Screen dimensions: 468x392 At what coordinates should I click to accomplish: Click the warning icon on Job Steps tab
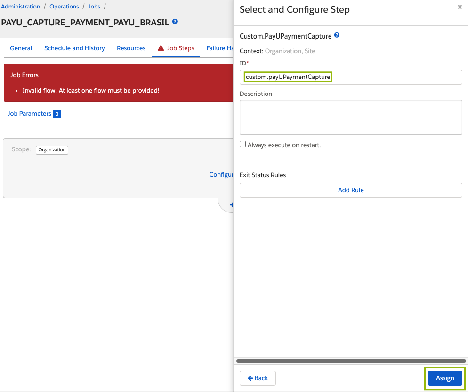pyautogui.click(x=161, y=48)
